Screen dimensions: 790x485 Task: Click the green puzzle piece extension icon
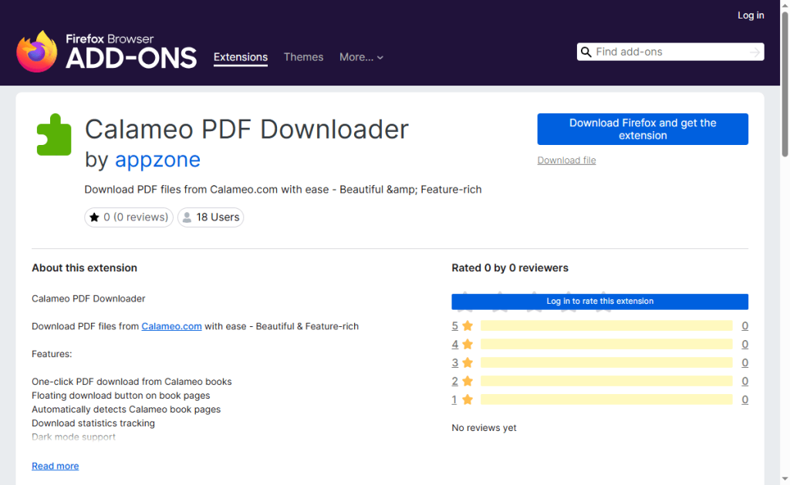coord(54,134)
